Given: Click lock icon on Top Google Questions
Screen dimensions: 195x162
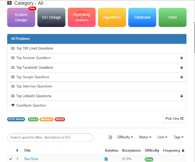Looking at the screenshot, I should tap(182, 77).
